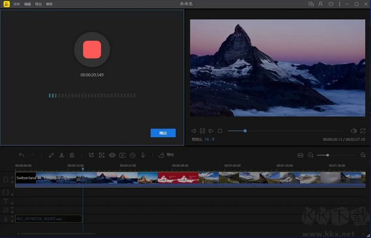
Task: Click the preview playback progress slider
Action: pos(286,131)
